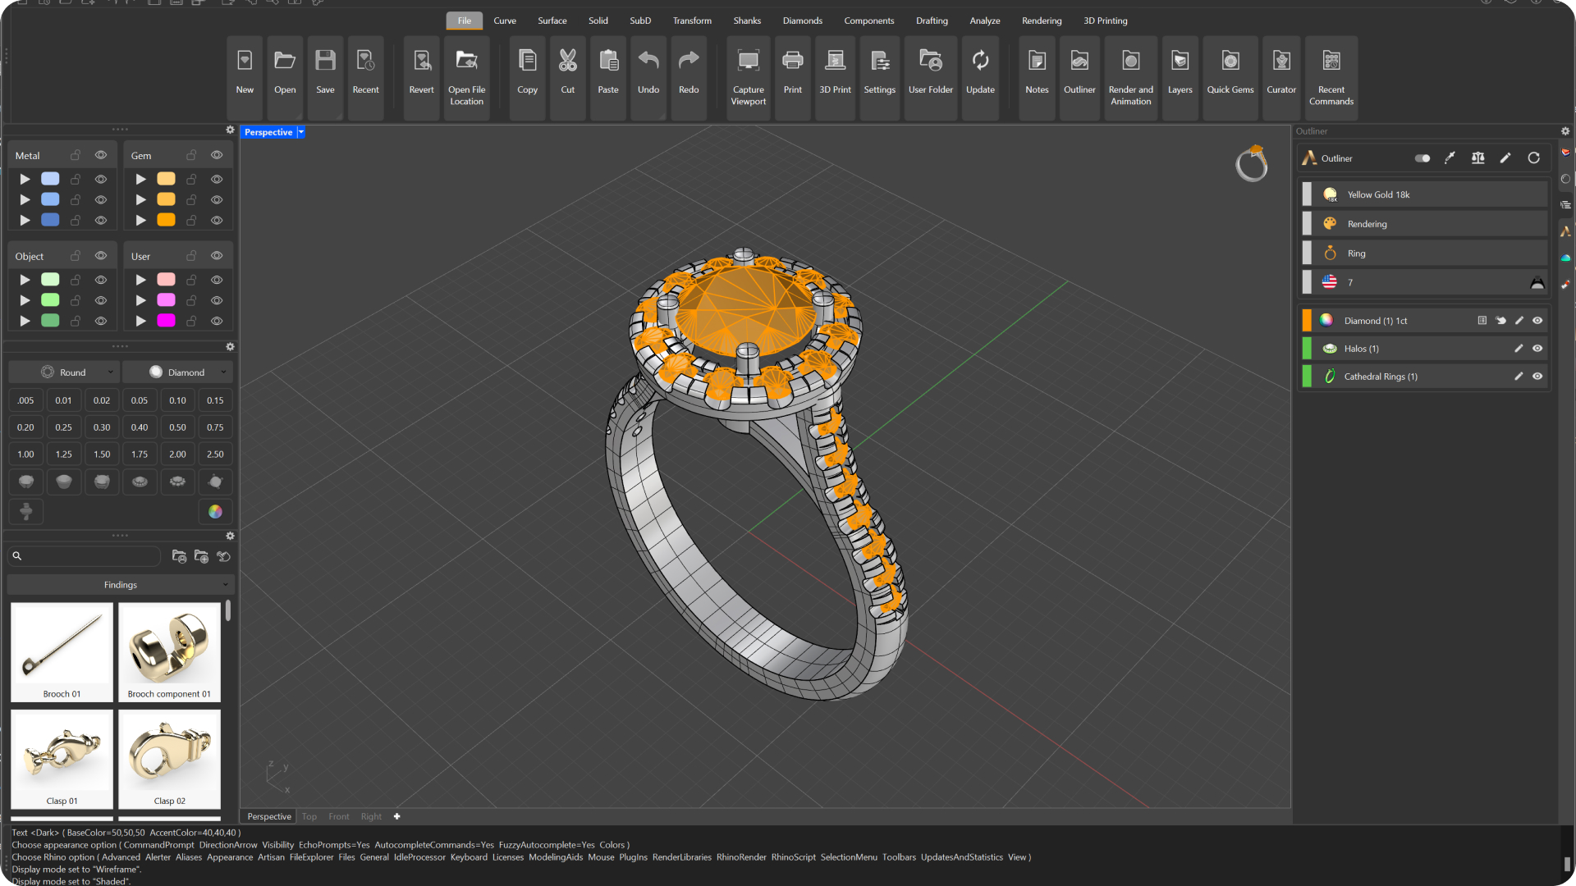Open the Quick Gems tool

point(1230,62)
